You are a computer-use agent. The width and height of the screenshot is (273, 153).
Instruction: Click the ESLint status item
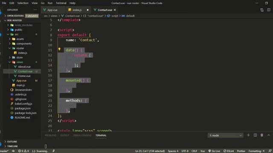point(229,151)
